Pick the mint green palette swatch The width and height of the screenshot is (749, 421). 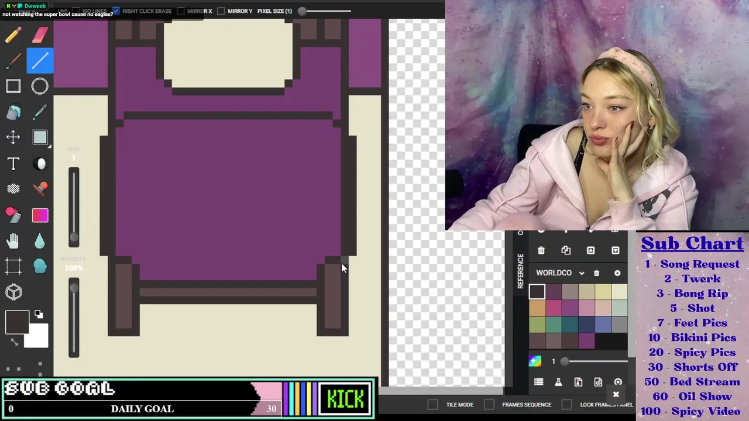coord(619,308)
